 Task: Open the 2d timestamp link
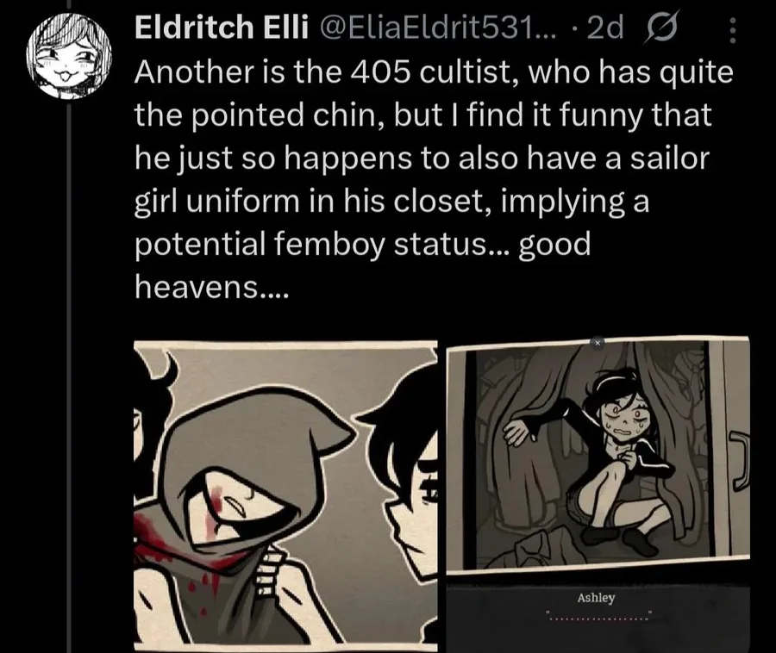604,28
